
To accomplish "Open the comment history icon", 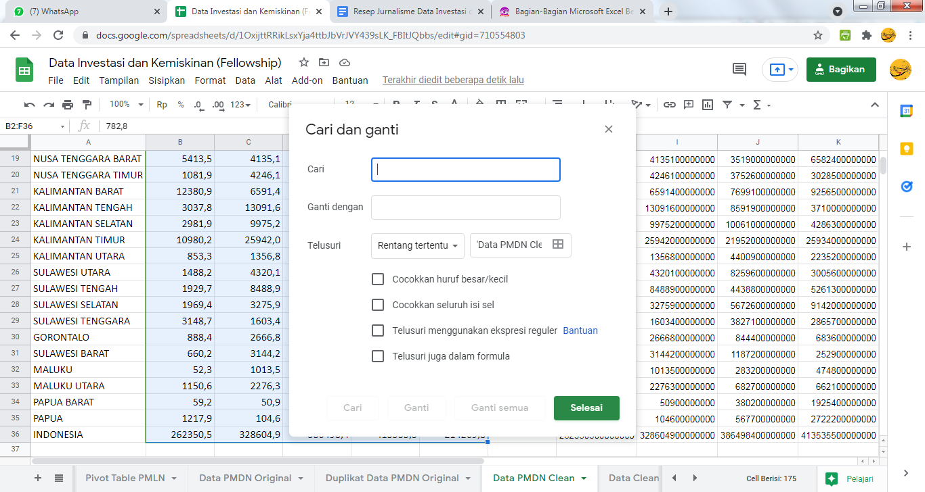I will click(x=739, y=70).
